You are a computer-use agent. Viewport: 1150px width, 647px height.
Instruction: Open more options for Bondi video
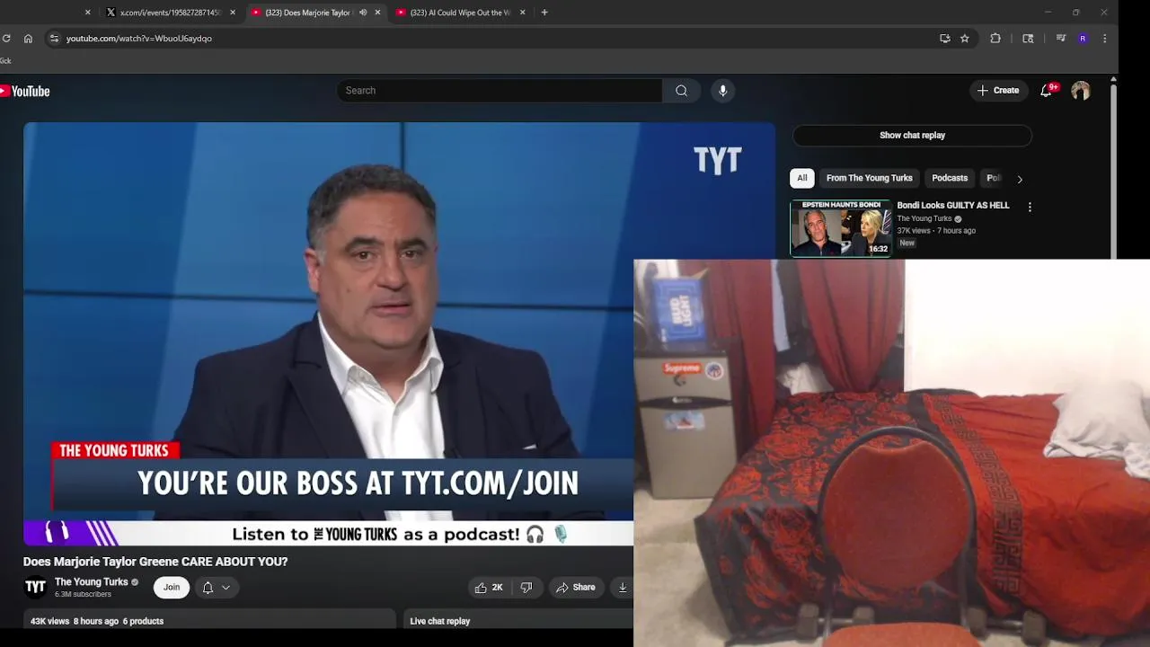(x=1030, y=207)
